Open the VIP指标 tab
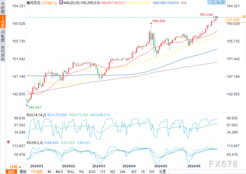This screenshot has height=174, width=246. pos(37,172)
